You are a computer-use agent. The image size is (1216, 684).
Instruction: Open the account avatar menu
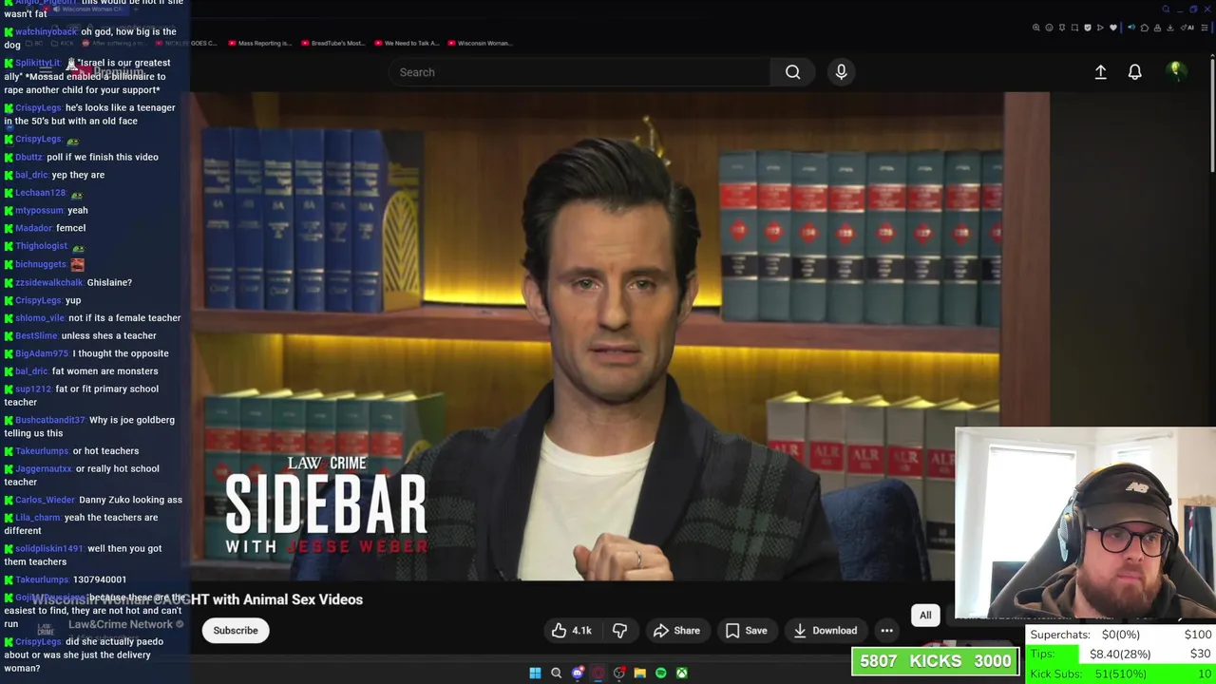click(1176, 71)
